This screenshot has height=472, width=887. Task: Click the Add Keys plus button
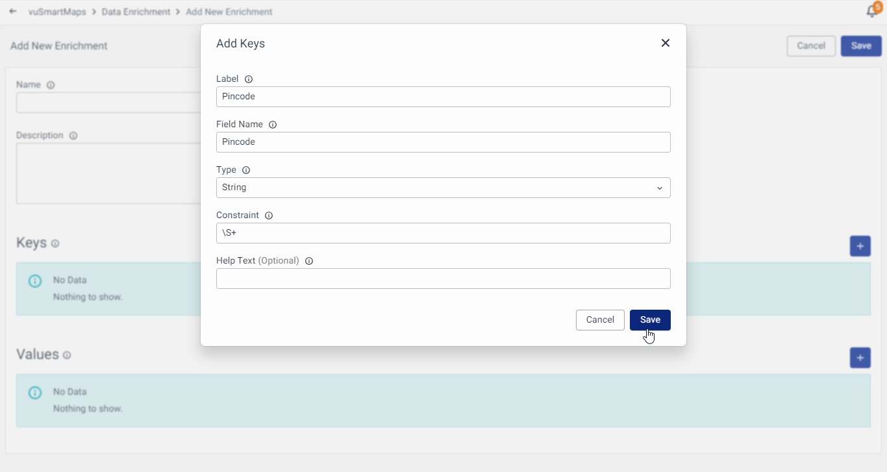[860, 246]
